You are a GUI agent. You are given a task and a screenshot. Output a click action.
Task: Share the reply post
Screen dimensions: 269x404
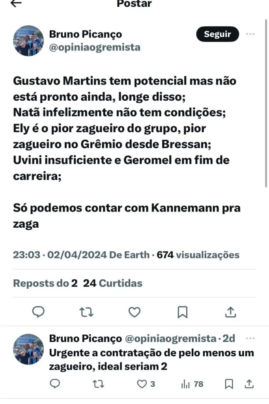click(249, 383)
